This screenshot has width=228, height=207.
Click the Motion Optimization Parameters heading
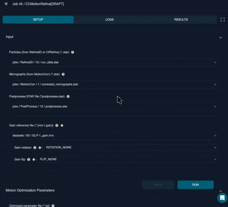[30, 190]
